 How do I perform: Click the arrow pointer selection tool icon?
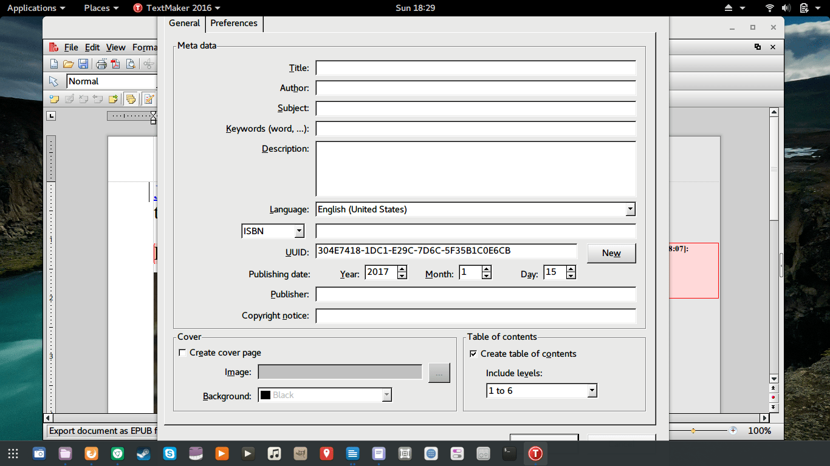tap(53, 81)
